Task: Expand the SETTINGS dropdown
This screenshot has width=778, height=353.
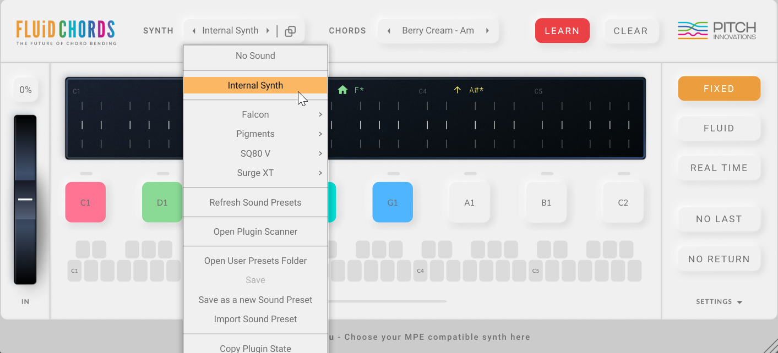Action: click(x=719, y=302)
